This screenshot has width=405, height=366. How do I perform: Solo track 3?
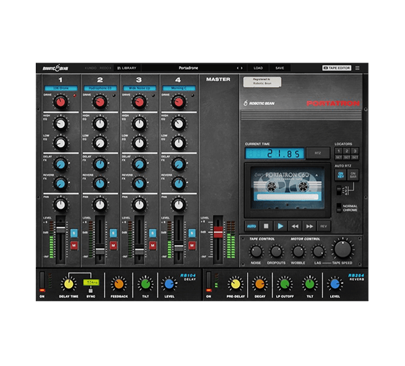(153, 233)
